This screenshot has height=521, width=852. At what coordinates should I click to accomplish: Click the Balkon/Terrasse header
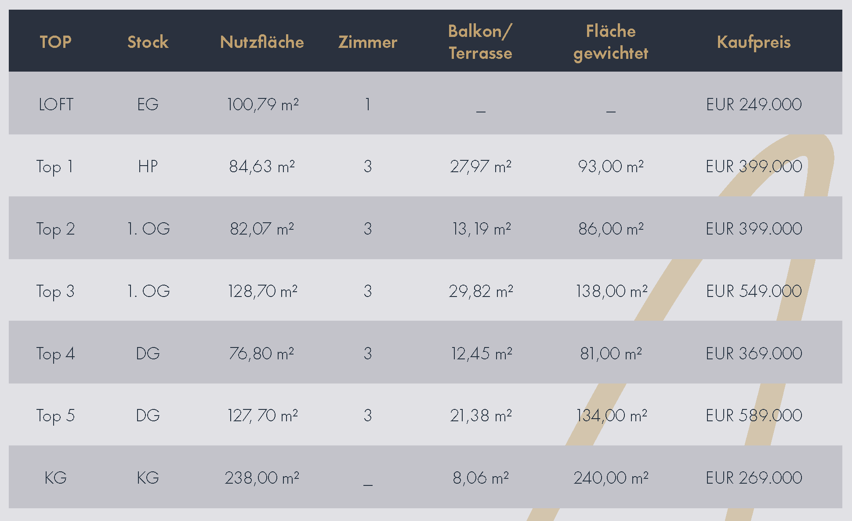[x=480, y=42]
